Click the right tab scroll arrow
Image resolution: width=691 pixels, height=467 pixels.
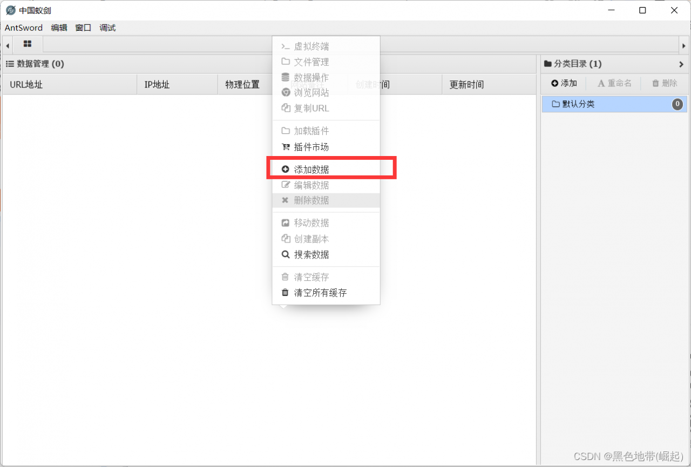684,45
